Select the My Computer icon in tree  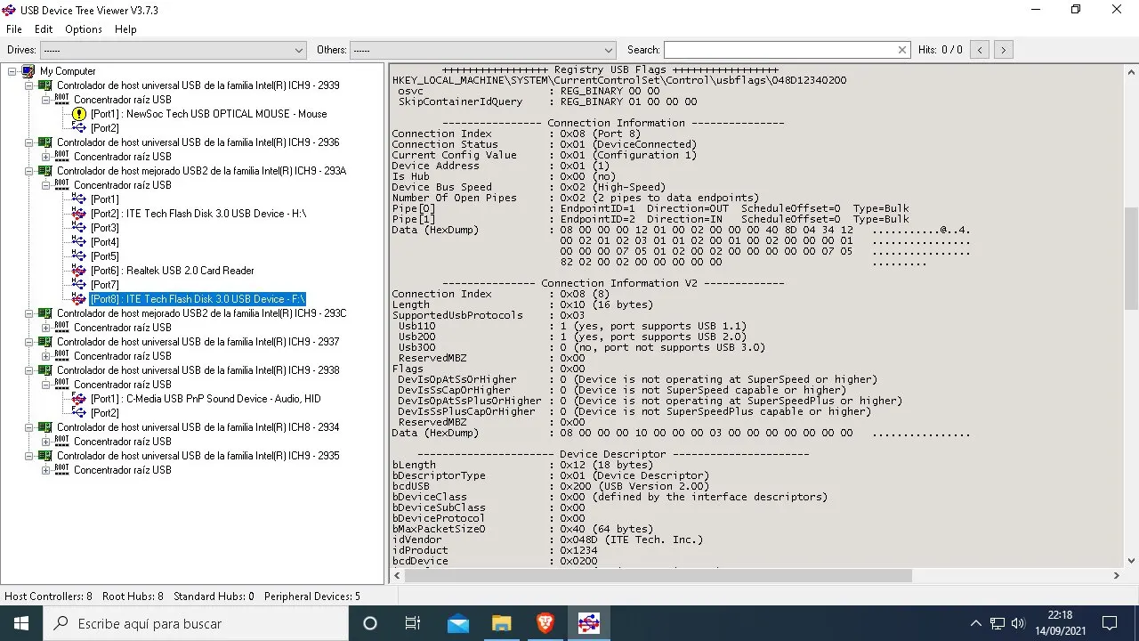(28, 71)
